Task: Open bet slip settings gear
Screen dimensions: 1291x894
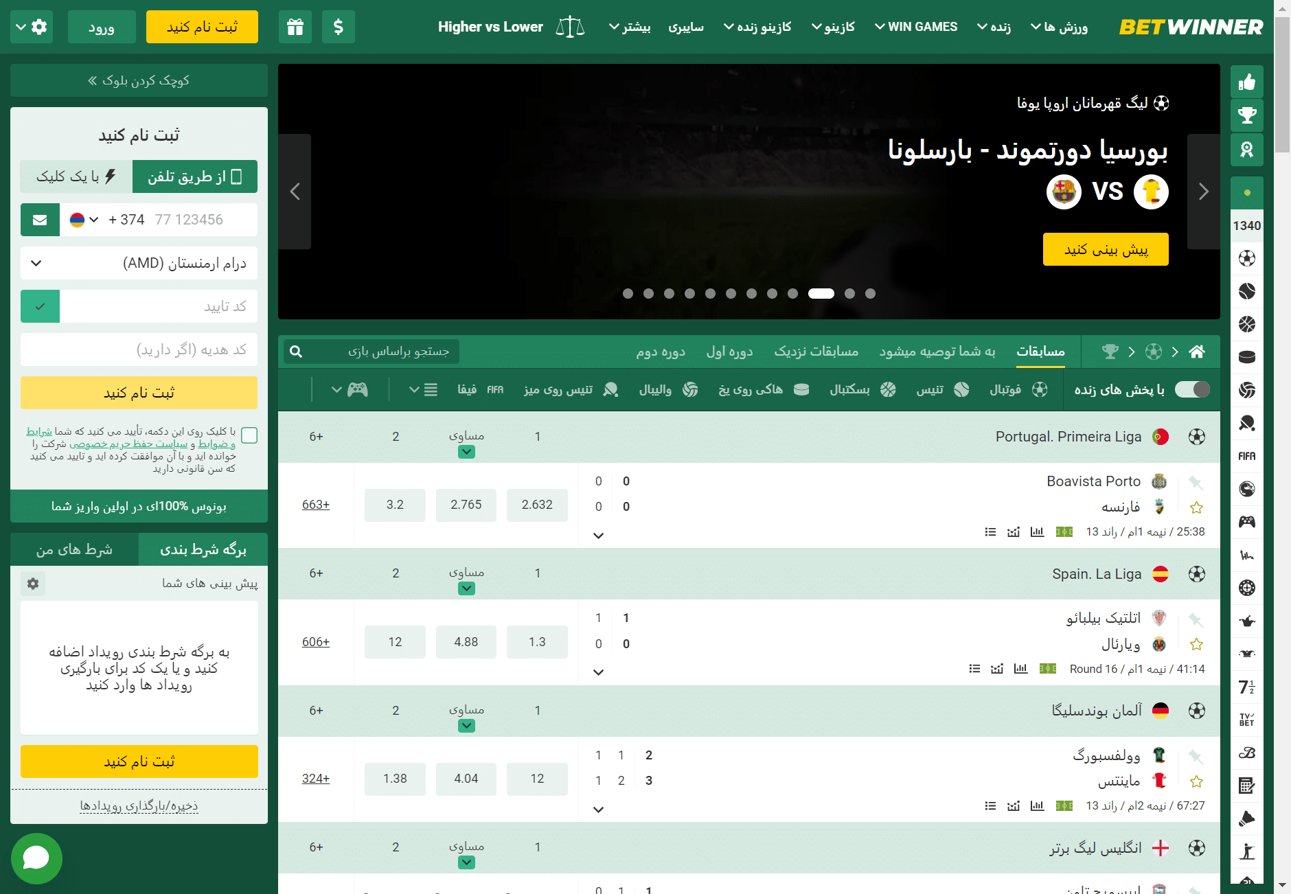Action: click(33, 584)
